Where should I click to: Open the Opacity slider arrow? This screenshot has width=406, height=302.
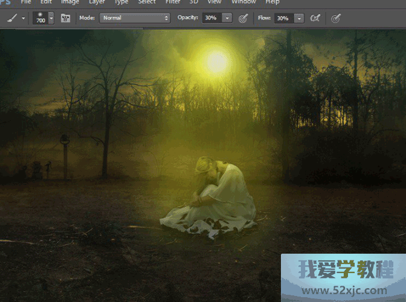tap(227, 18)
